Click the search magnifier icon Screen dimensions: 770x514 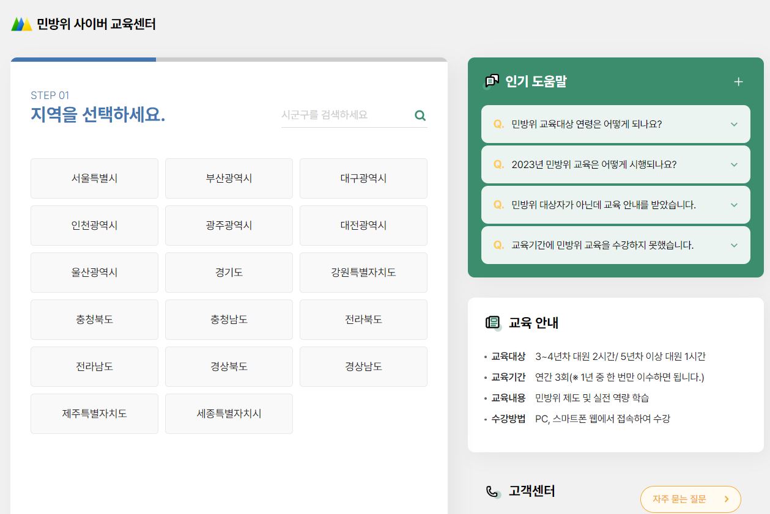(420, 115)
